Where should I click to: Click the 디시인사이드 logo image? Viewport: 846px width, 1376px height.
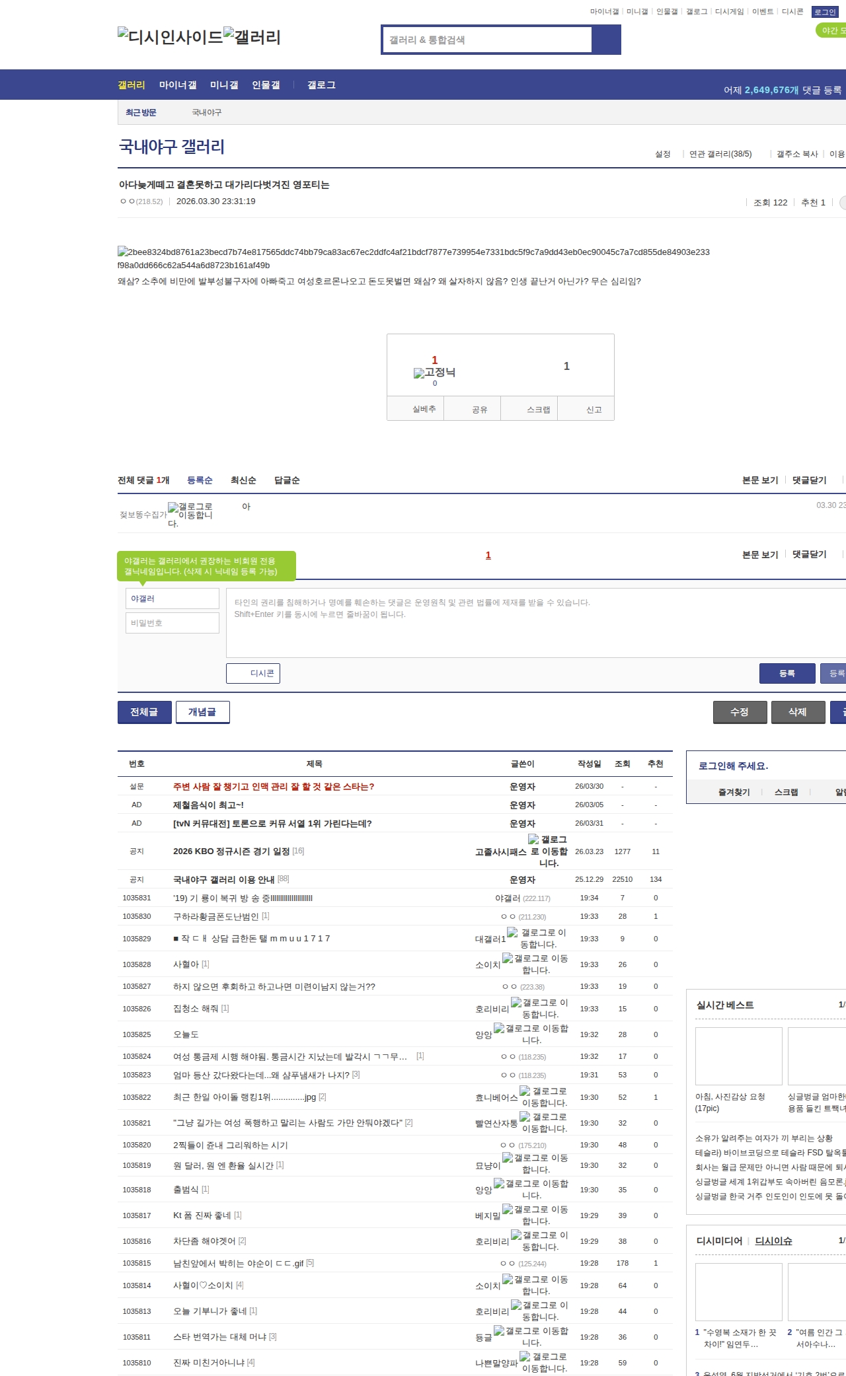click(170, 37)
